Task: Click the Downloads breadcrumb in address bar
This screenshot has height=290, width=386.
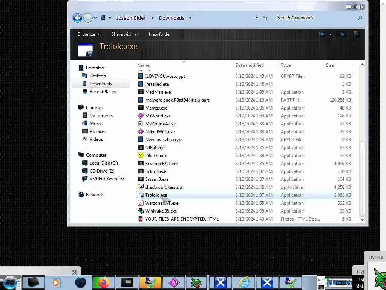Action: click(172, 18)
